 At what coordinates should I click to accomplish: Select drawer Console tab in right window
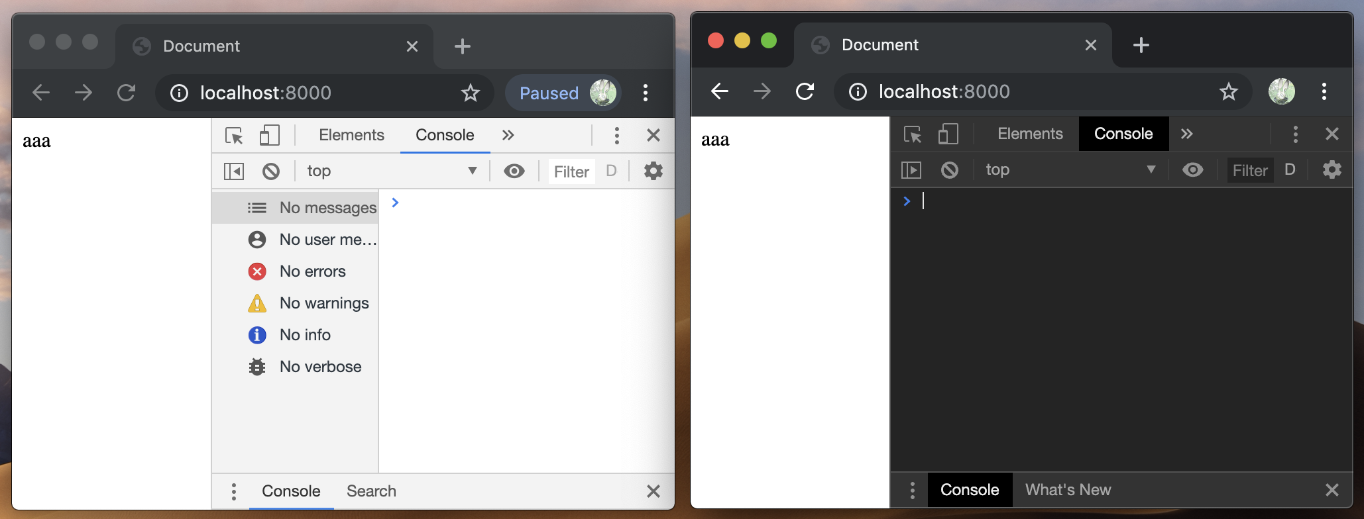click(x=970, y=490)
